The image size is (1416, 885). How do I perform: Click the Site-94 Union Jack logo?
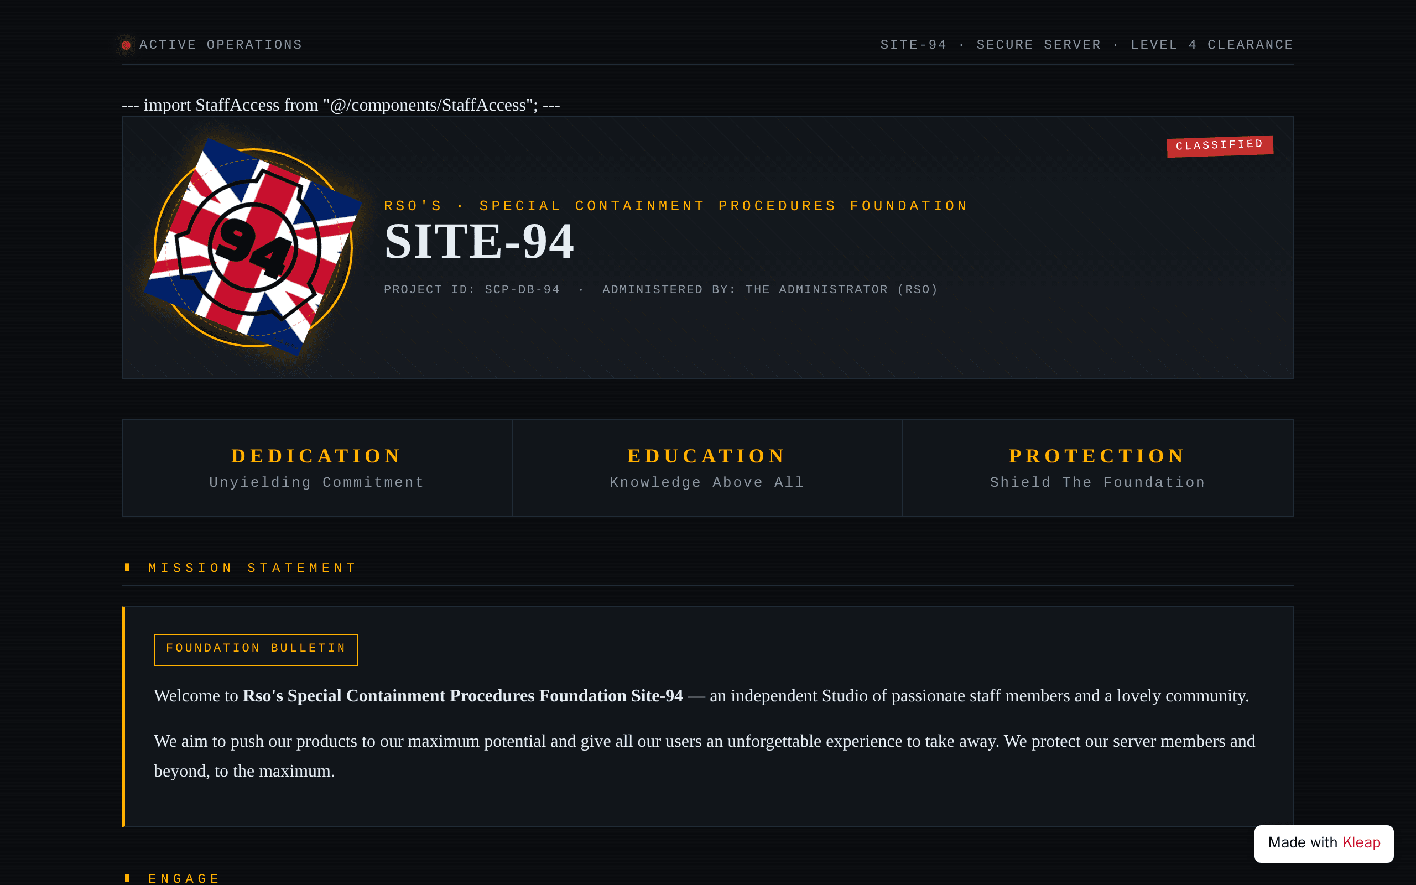click(253, 248)
